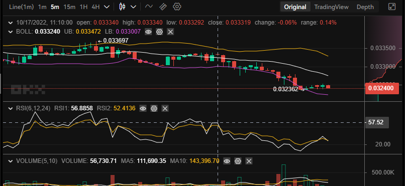This screenshot has height=186, width=405.
Task: Toggle RSI indicator visibility eye
Action: [x=143, y=108]
